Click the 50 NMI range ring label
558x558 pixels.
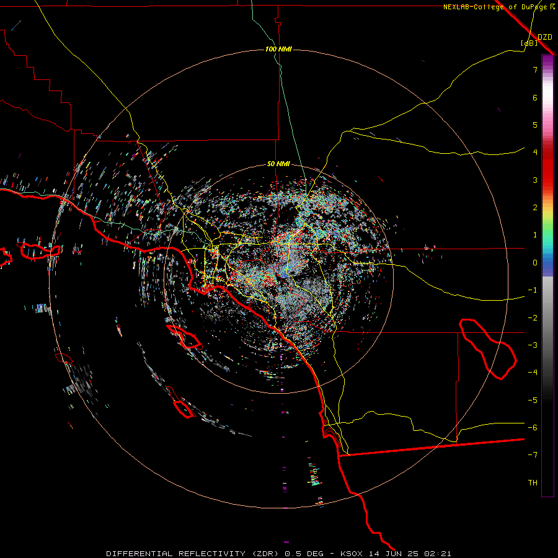[x=278, y=164]
